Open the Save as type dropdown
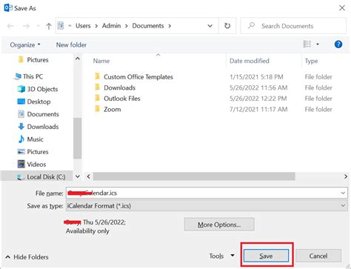351x269 pixels. [207, 205]
